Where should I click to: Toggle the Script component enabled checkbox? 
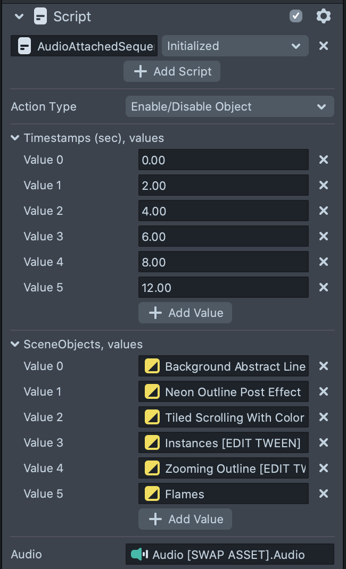coord(296,16)
